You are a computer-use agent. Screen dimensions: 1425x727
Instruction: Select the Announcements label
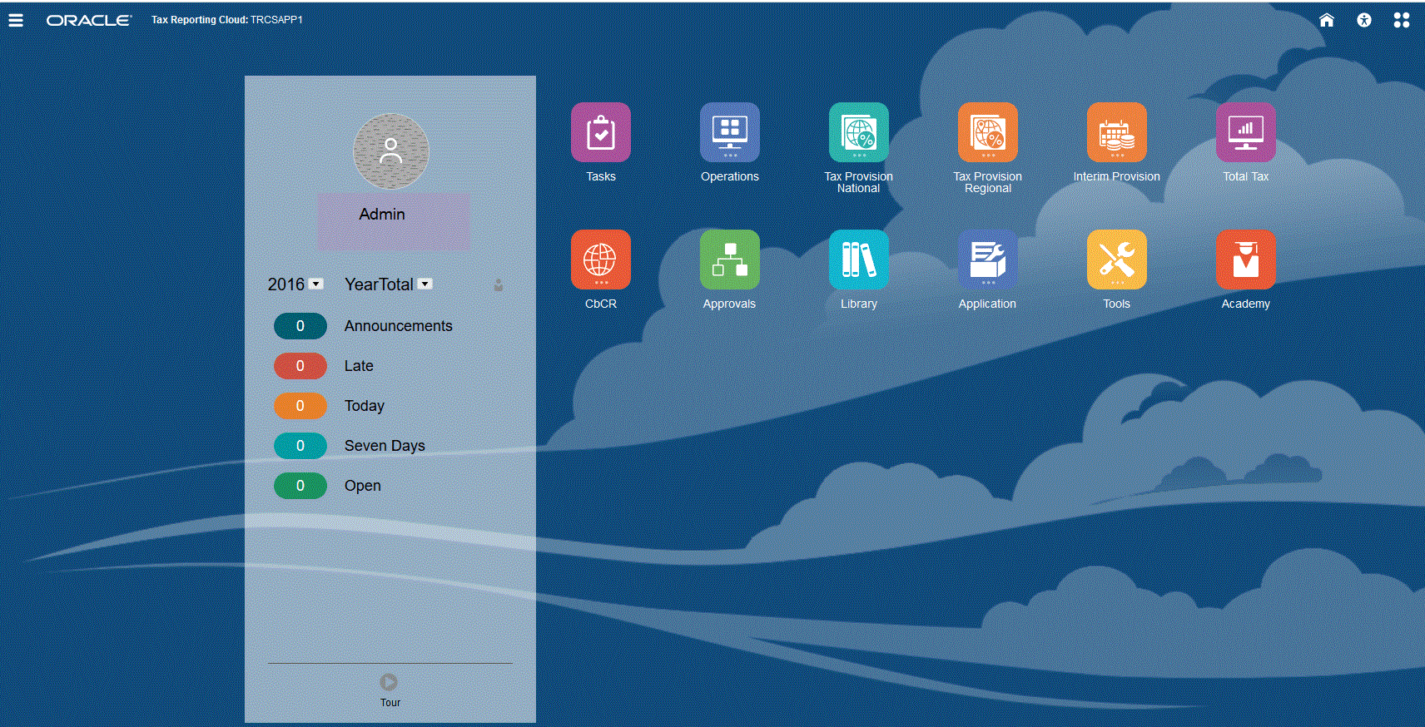pos(399,326)
